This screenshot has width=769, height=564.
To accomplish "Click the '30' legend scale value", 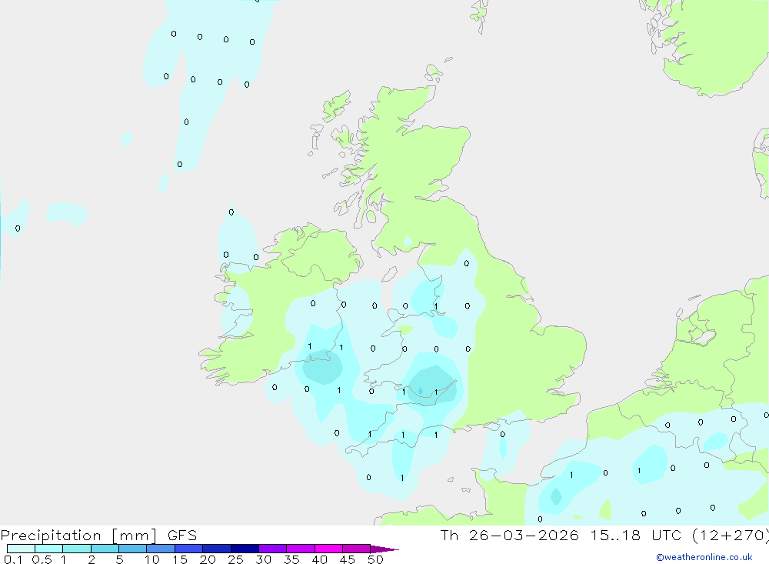I will point(263,559).
